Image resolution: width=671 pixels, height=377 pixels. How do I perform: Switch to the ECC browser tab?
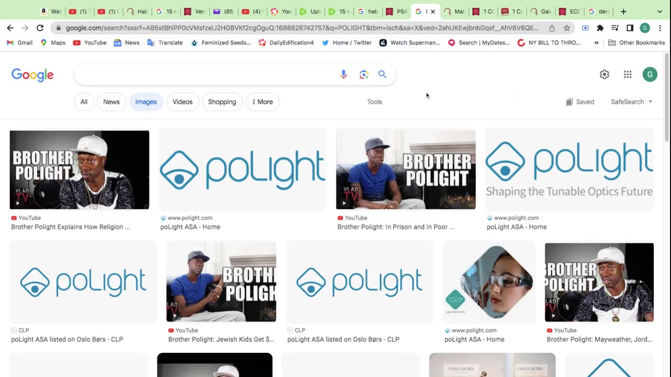coord(570,11)
